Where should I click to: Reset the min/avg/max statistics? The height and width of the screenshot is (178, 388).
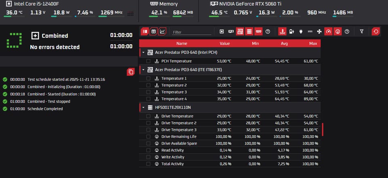(x=376, y=31)
